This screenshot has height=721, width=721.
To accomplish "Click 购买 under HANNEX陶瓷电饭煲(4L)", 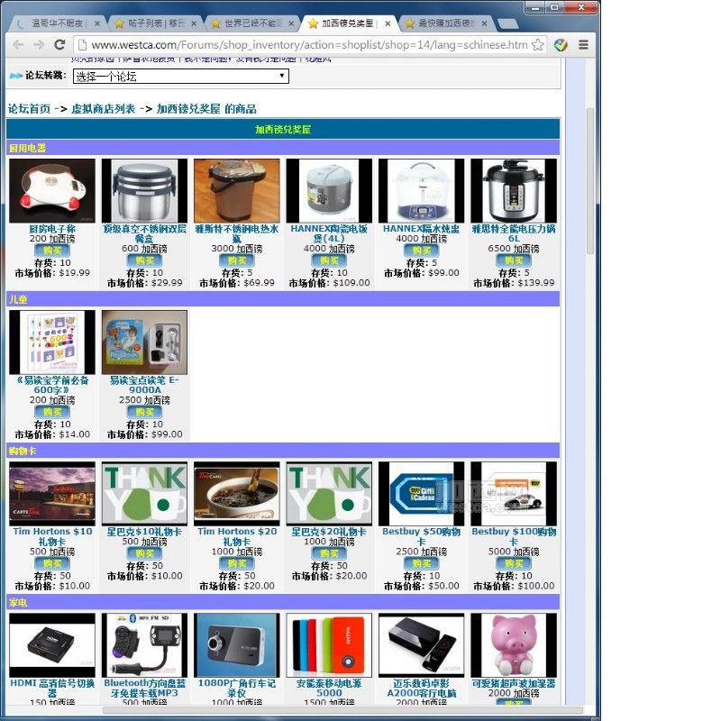I will 329,260.
